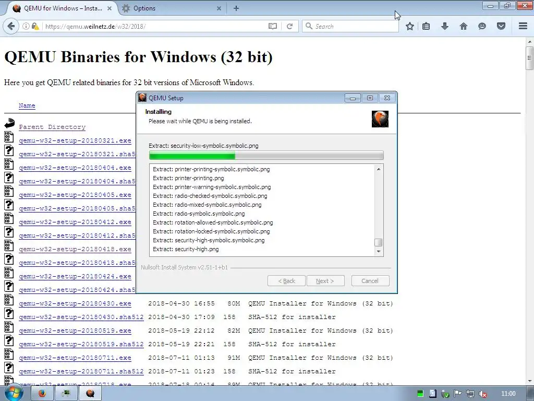Click the browser page scrollbar thumb
Image resolution: width=534 pixels, height=401 pixels.
(x=529, y=58)
